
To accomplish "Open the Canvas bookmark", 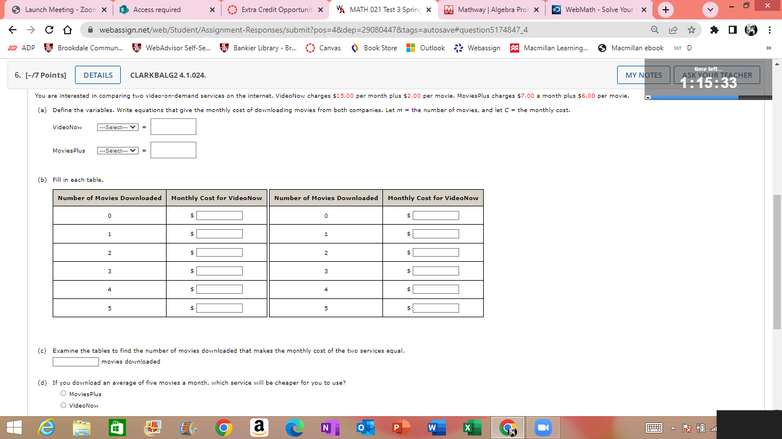I will pos(323,48).
